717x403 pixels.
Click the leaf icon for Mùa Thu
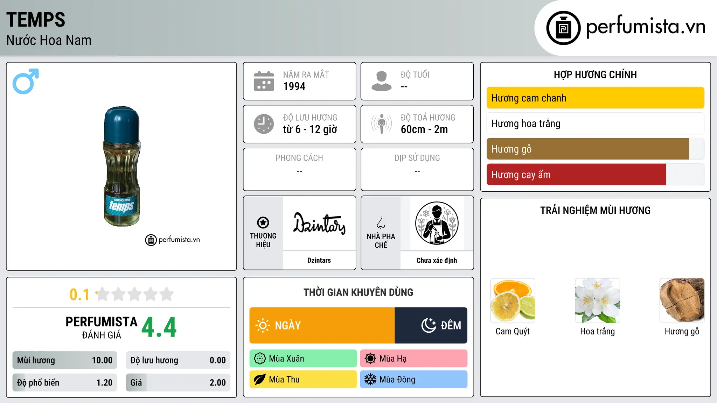[x=260, y=380]
